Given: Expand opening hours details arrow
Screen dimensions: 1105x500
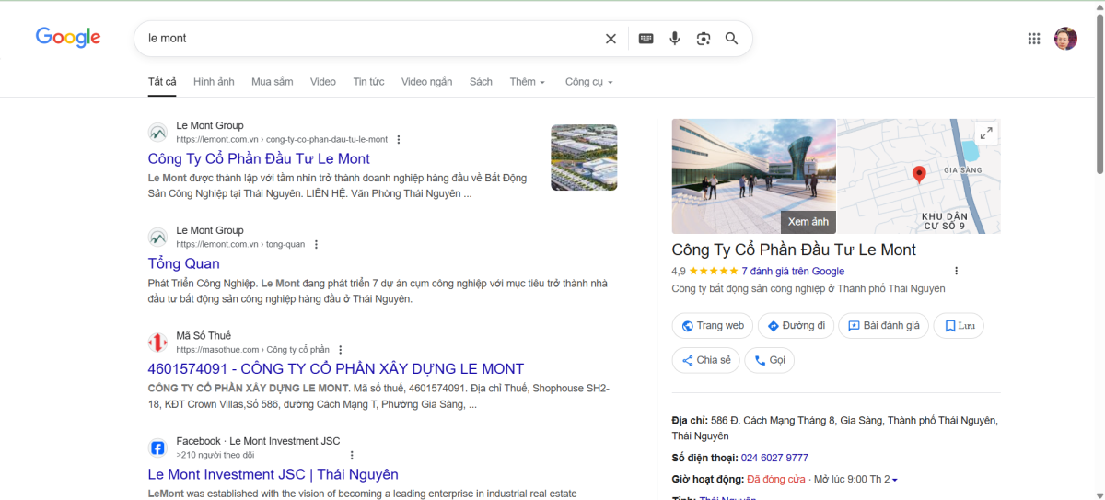Looking at the screenshot, I should (895, 480).
